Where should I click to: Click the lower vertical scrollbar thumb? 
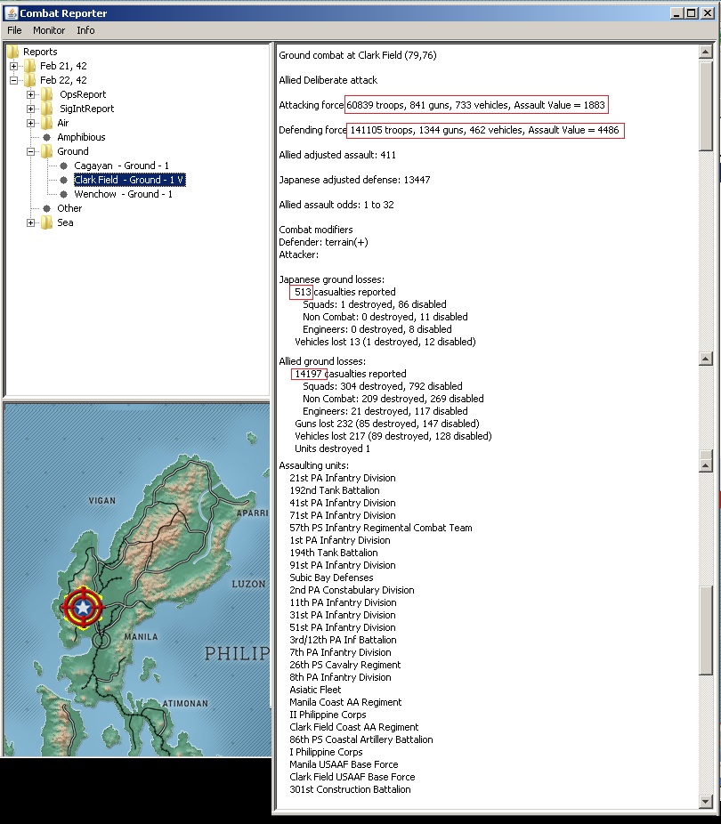point(705,629)
